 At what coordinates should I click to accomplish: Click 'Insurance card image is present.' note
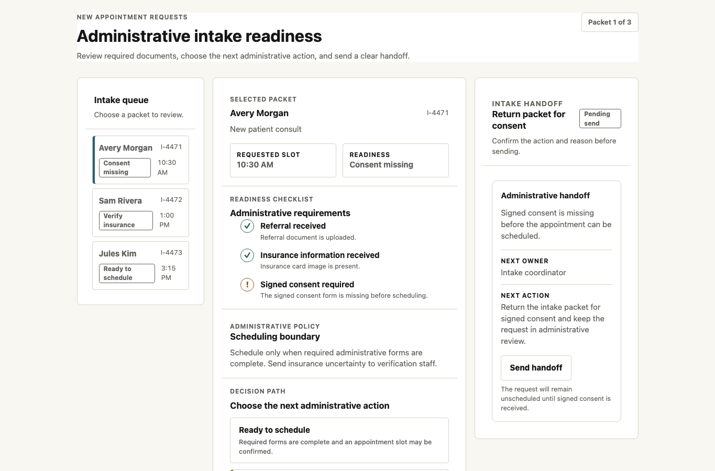(310, 266)
